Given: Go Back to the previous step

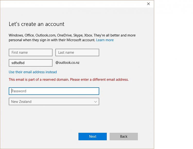Looking at the screenshot, I should pyautogui.click(x=124, y=136).
